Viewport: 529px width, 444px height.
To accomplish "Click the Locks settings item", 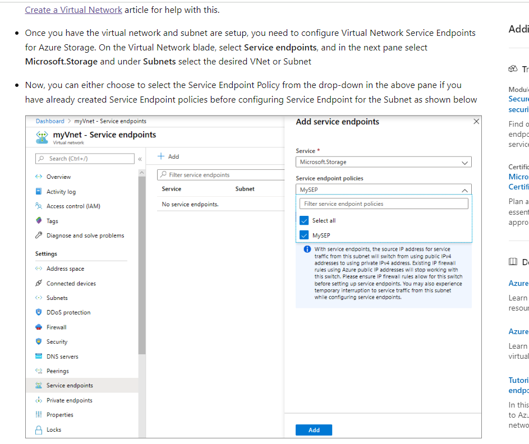I will tap(53, 429).
